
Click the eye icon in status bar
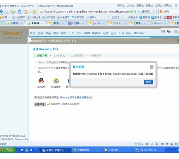coord(176,144)
